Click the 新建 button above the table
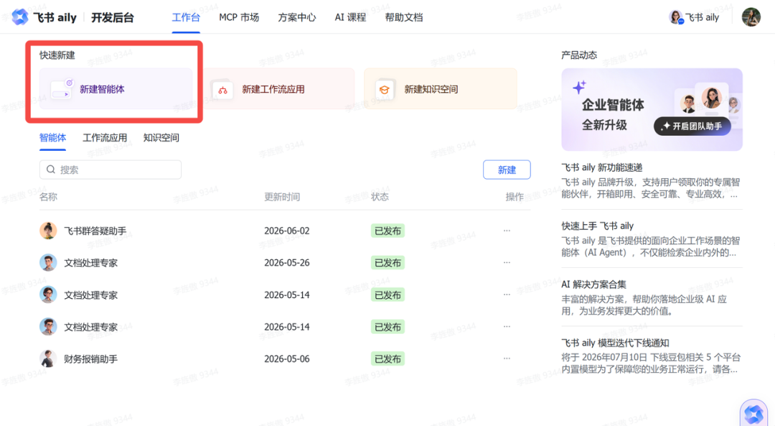This screenshot has width=775, height=426. click(x=507, y=170)
